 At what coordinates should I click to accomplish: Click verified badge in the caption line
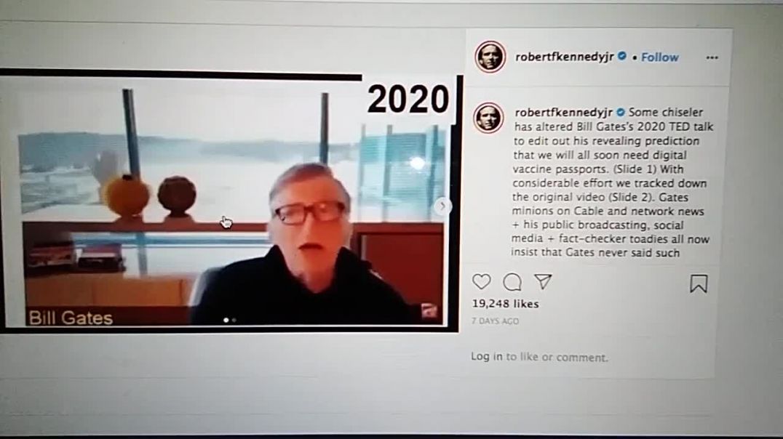point(620,112)
